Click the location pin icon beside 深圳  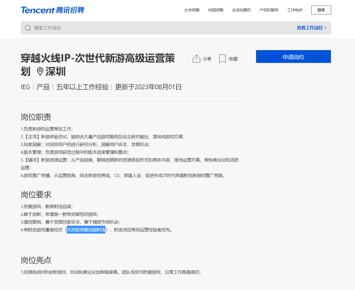pos(40,72)
